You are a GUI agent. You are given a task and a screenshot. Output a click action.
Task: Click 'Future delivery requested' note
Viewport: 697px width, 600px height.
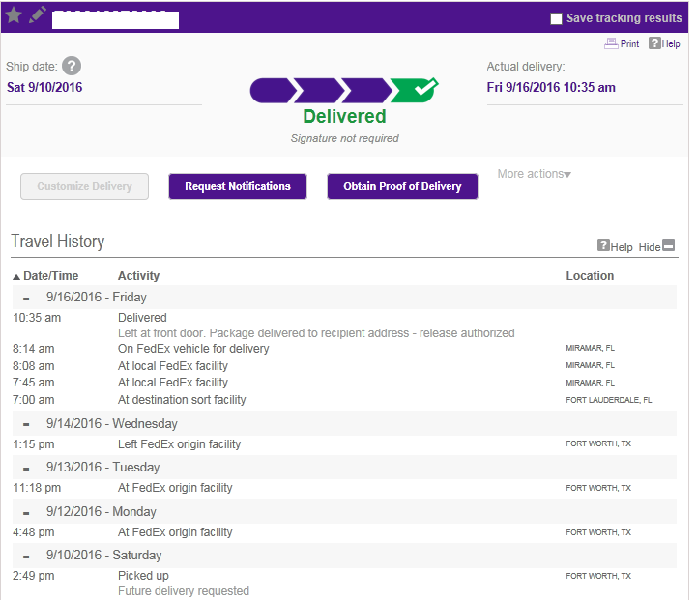[x=184, y=591]
